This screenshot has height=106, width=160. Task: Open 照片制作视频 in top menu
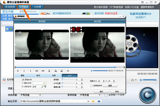click(101, 7)
